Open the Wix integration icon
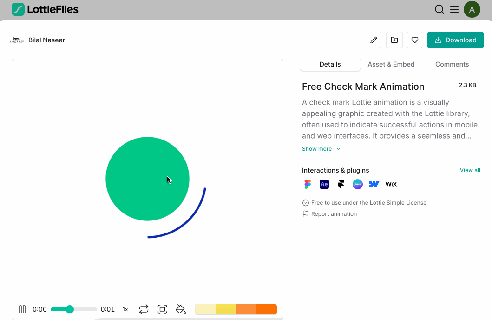492x320 pixels. click(391, 184)
